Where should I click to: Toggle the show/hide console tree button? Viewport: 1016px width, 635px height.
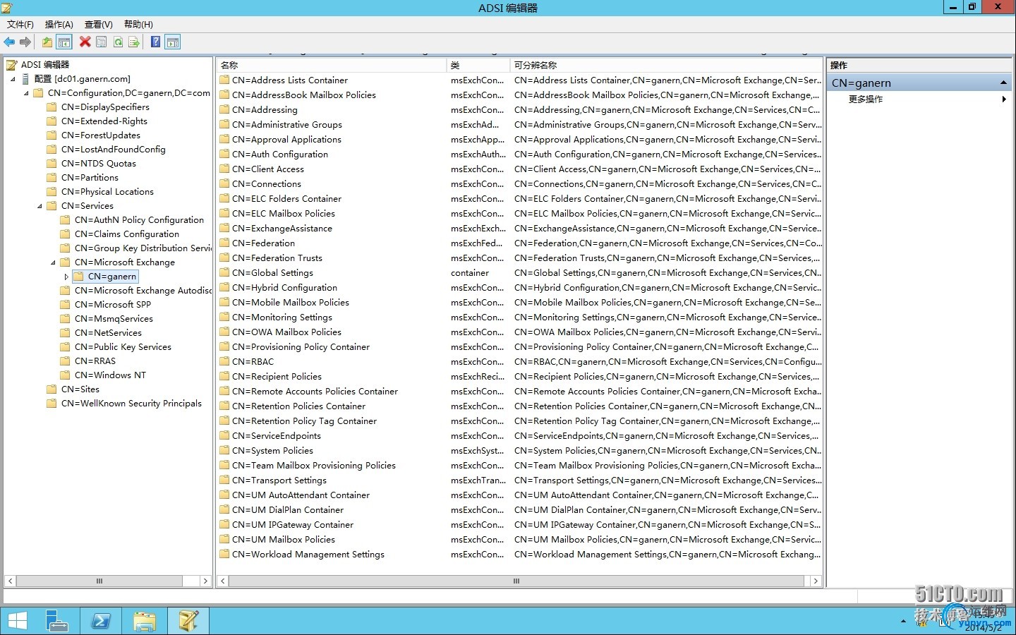tap(64, 42)
